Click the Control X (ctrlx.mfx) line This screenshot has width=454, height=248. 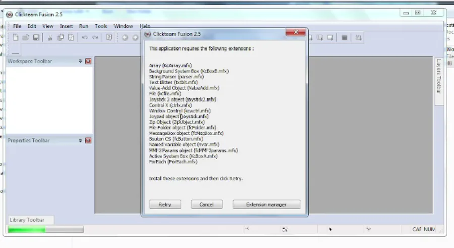(171, 105)
